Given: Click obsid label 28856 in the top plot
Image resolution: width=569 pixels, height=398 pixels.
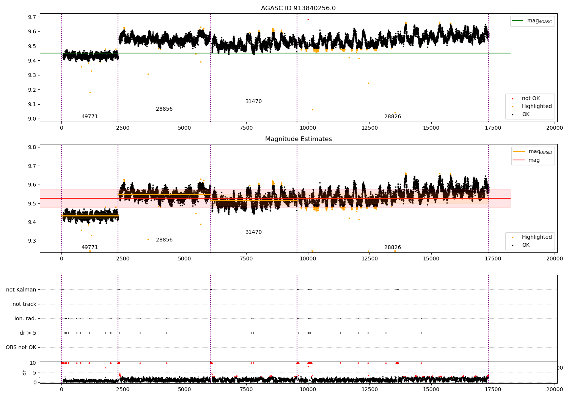Looking at the screenshot, I should pyautogui.click(x=164, y=109).
